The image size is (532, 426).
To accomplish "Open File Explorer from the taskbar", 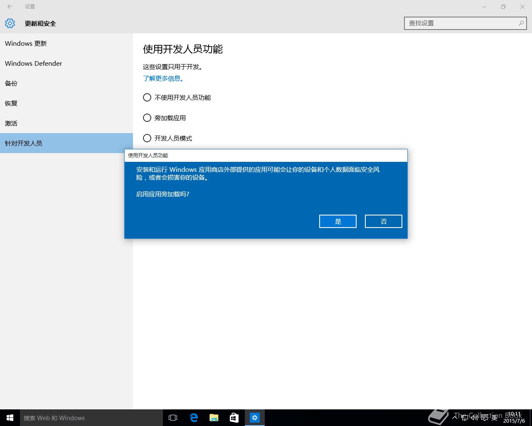I will click(x=214, y=418).
